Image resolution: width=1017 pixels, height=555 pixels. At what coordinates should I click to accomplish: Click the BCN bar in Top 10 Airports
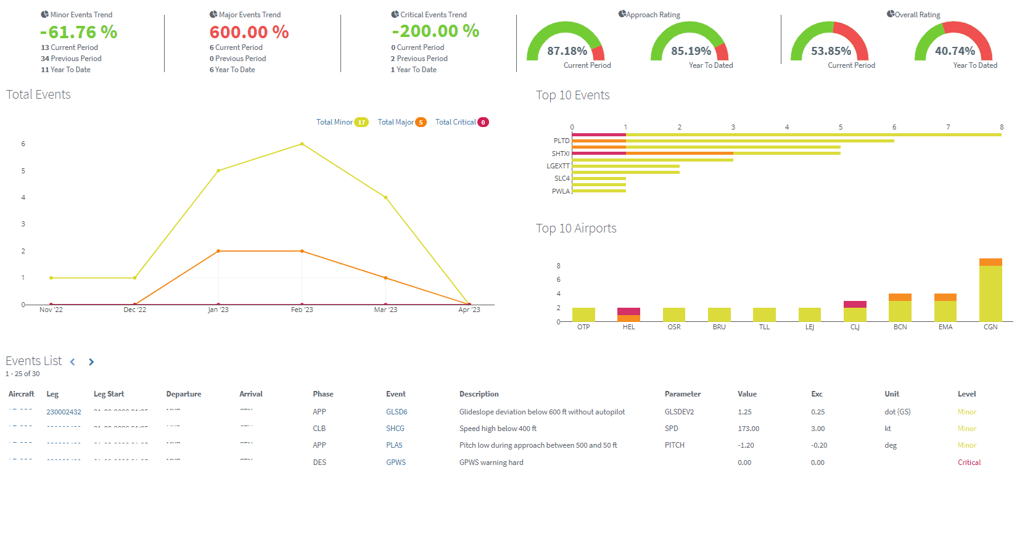(x=900, y=307)
